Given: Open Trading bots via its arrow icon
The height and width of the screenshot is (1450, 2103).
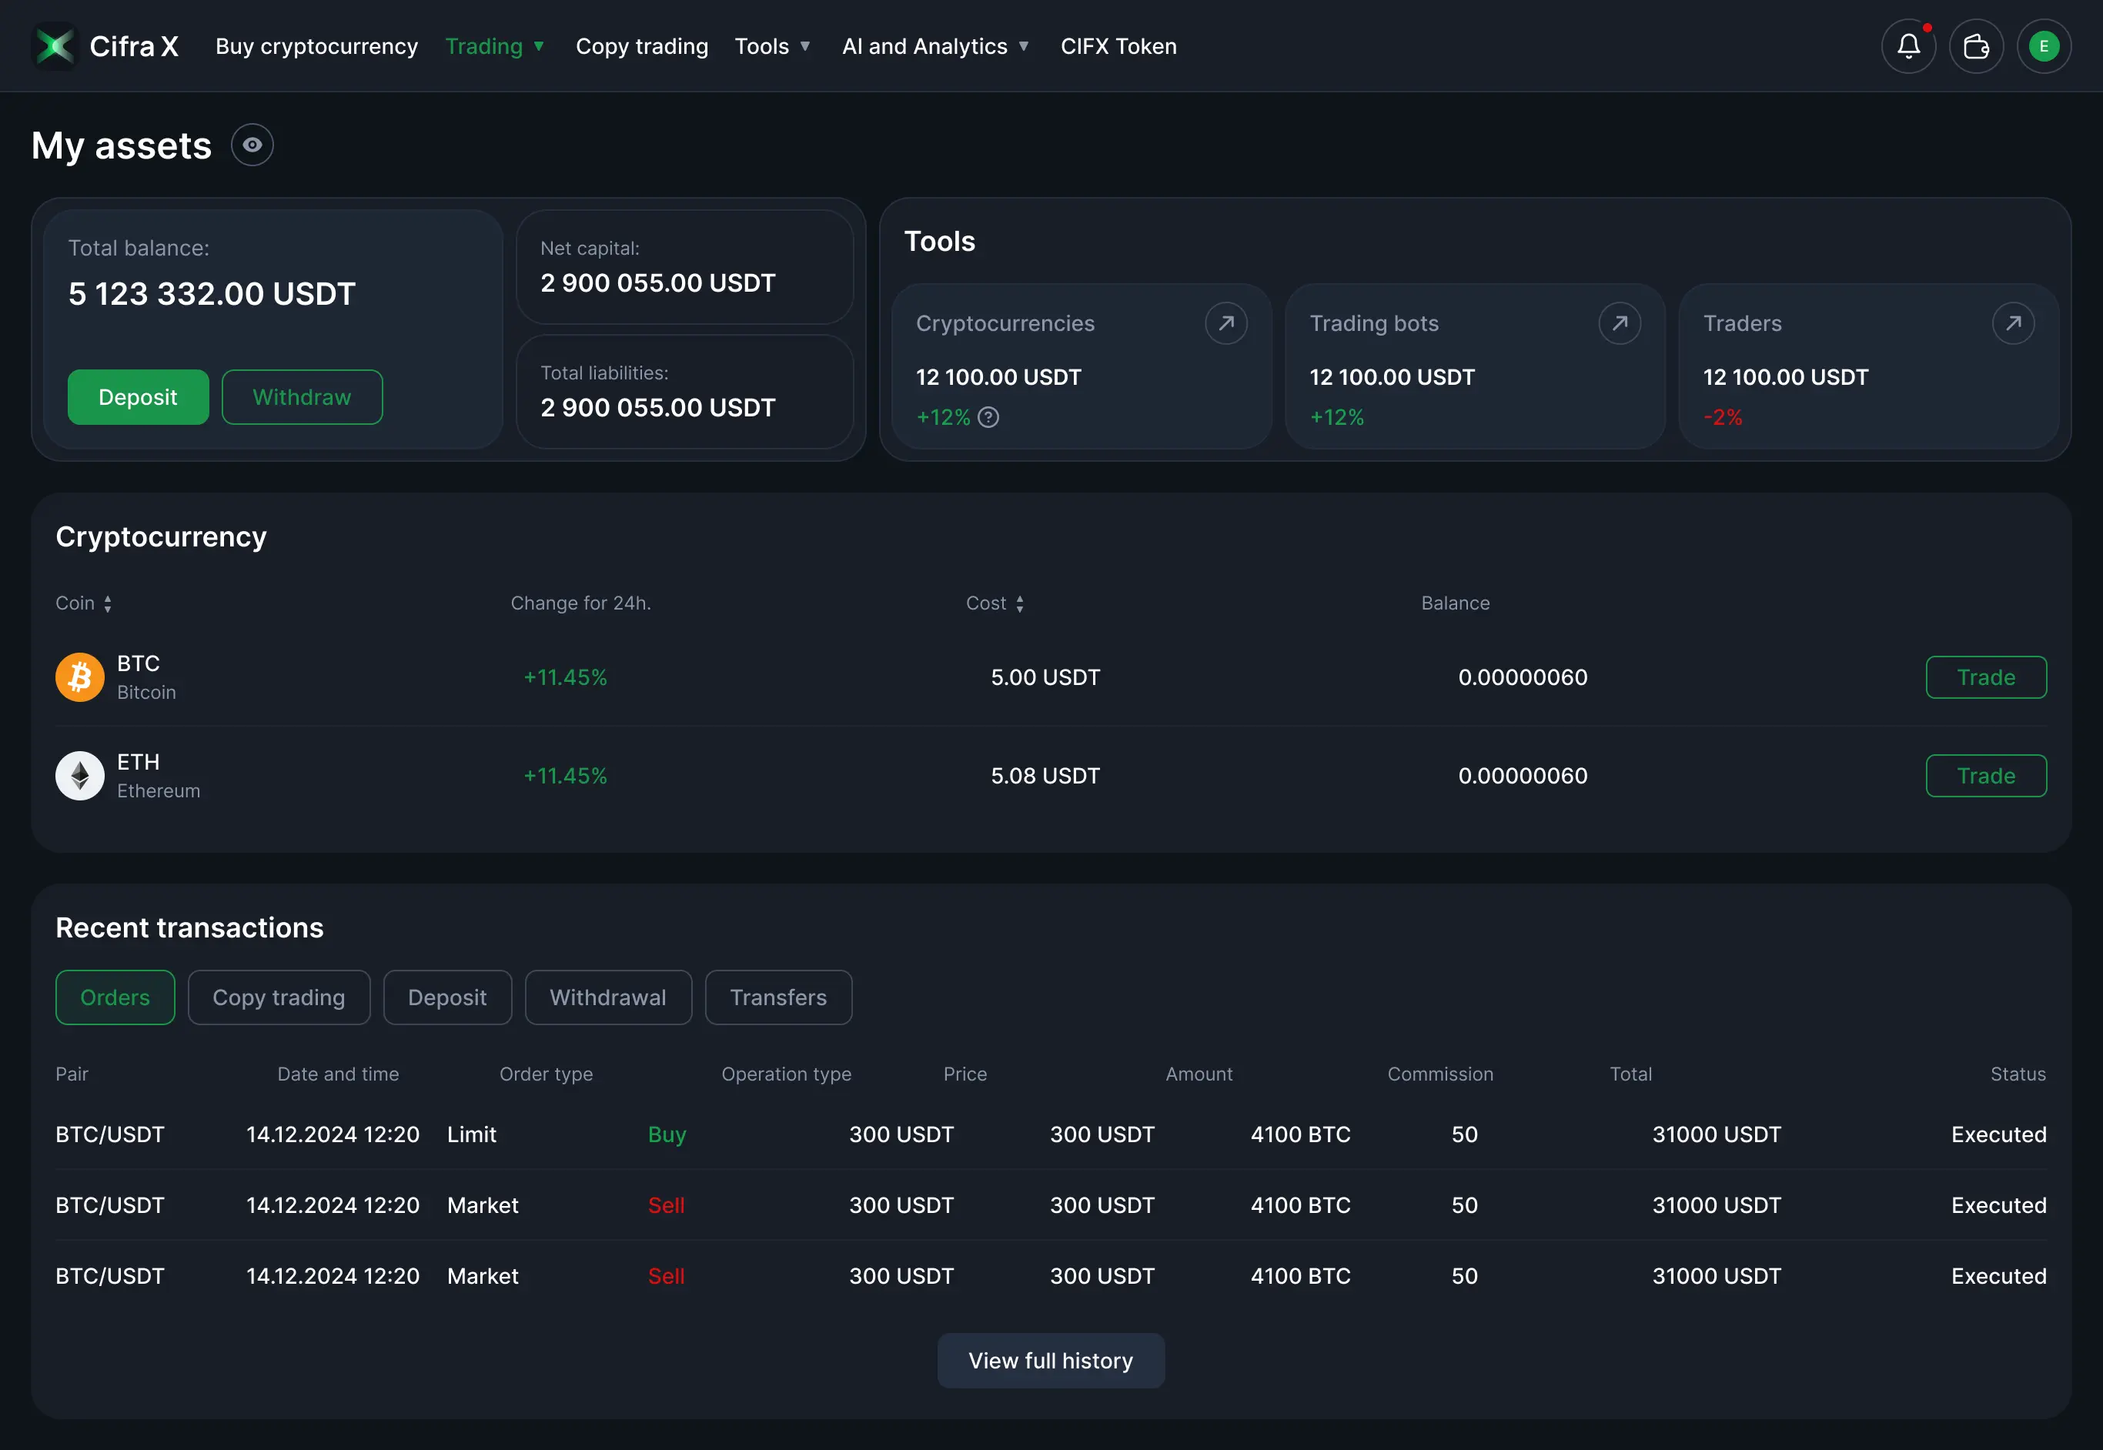Looking at the screenshot, I should pyautogui.click(x=1620, y=322).
